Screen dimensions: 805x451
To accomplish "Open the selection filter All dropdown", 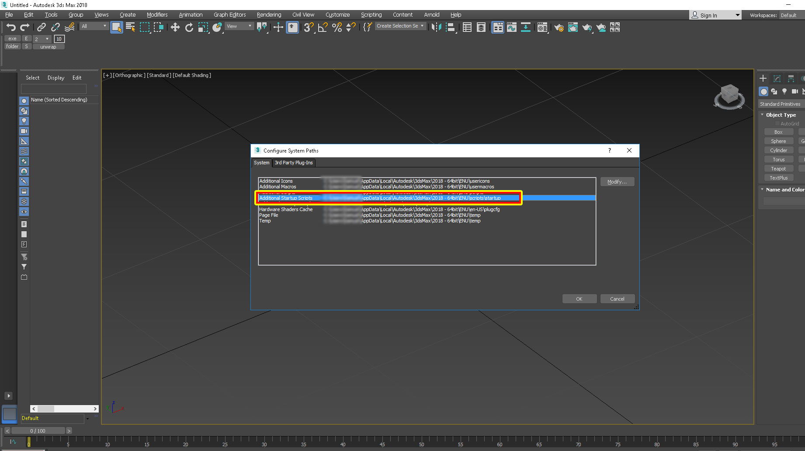I will 94,26.
